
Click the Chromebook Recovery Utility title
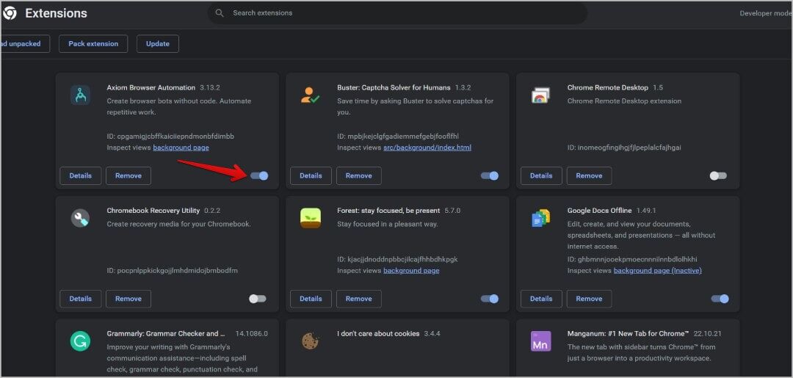pyautogui.click(x=153, y=210)
